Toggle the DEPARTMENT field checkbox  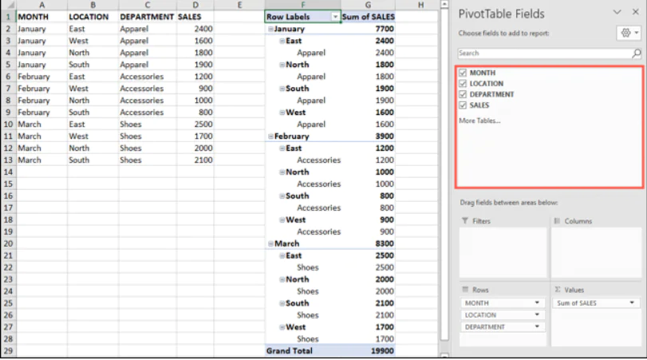(x=463, y=94)
